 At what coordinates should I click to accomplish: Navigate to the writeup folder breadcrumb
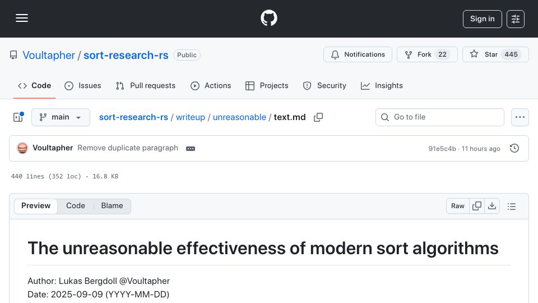191,117
